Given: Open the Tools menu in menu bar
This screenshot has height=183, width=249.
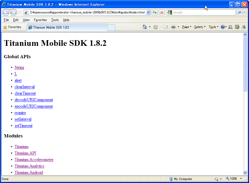Looking at the screenshot, I should click(x=55, y=20).
